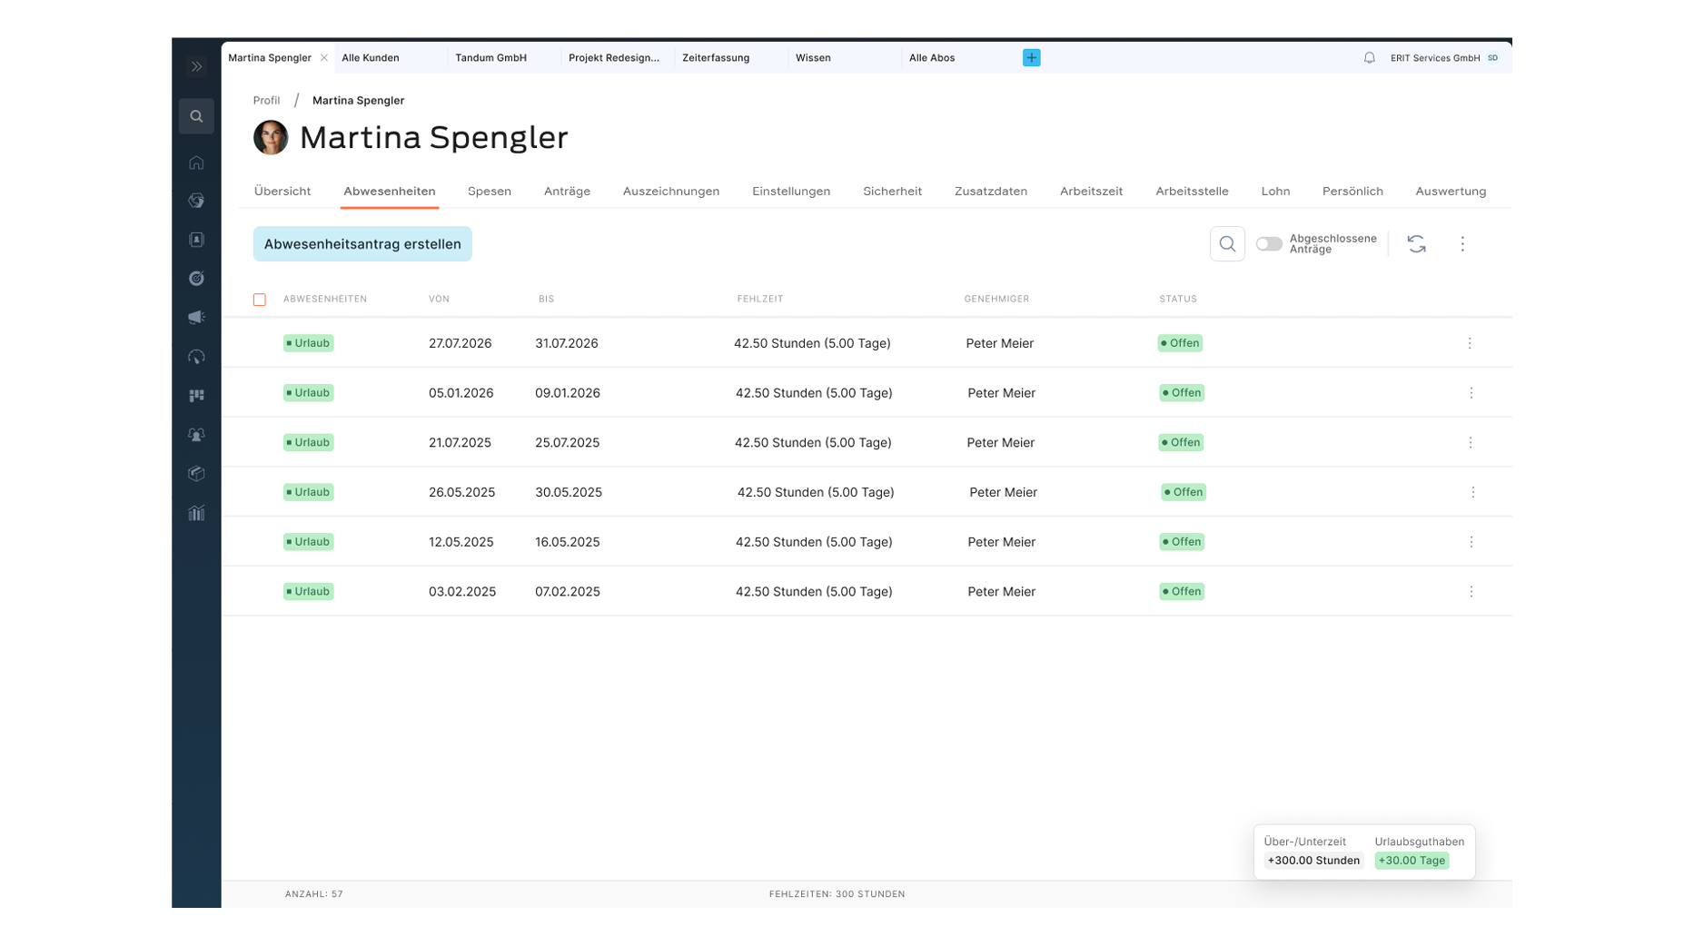Add a new tab with plus icon
This screenshot has width=1684, height=946.
[x=1031, y=58]
